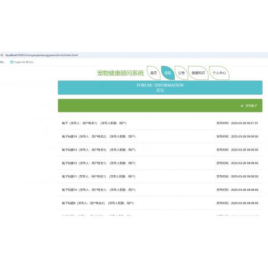This screenshot has height=268, width=268.
Task: Switch to the 公告 tab
Action: [x=181, y=73]
